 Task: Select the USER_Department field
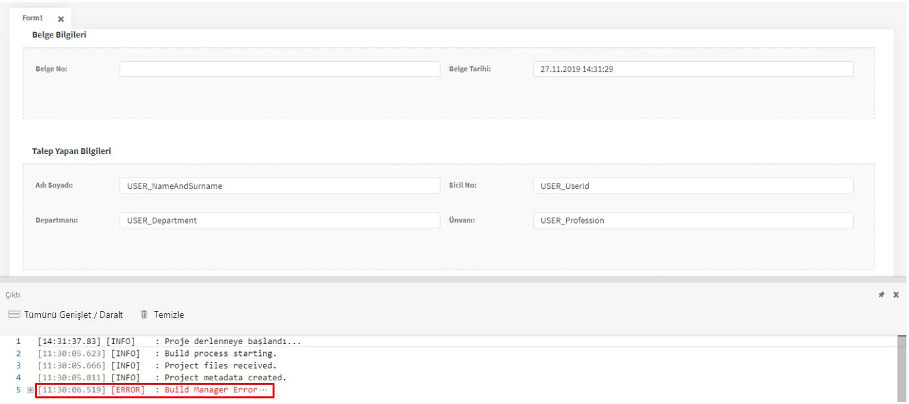pos(280,220)
